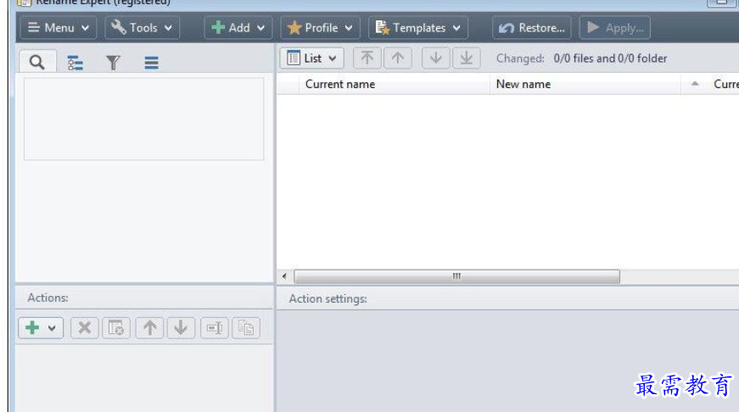Click the horizontal scrollbar thumb

(x=456, y=276)
